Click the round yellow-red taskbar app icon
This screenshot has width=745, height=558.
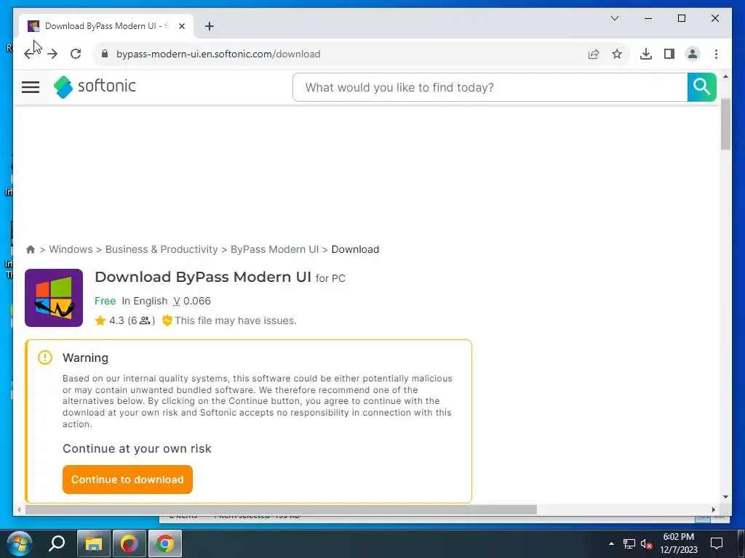click(130, 543)
